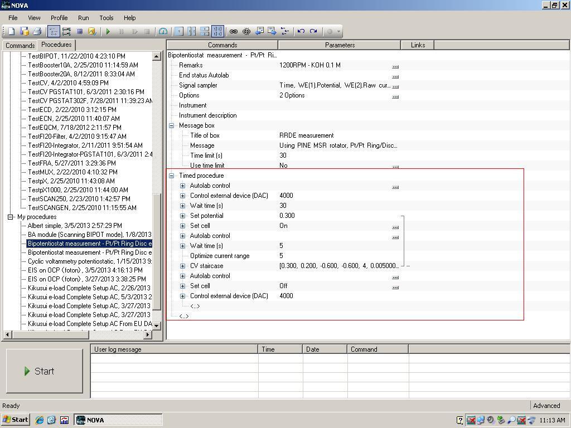
Task: Click the Windows Start button in taskbar
Action: (x=16, y=420)
